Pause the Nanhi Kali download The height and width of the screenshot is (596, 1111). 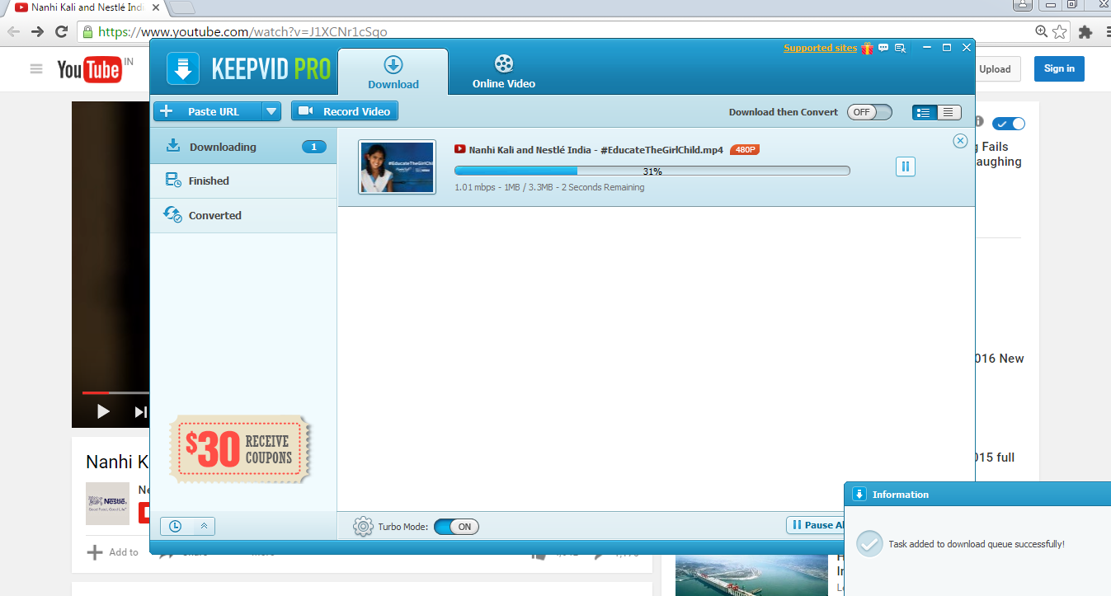905,167
